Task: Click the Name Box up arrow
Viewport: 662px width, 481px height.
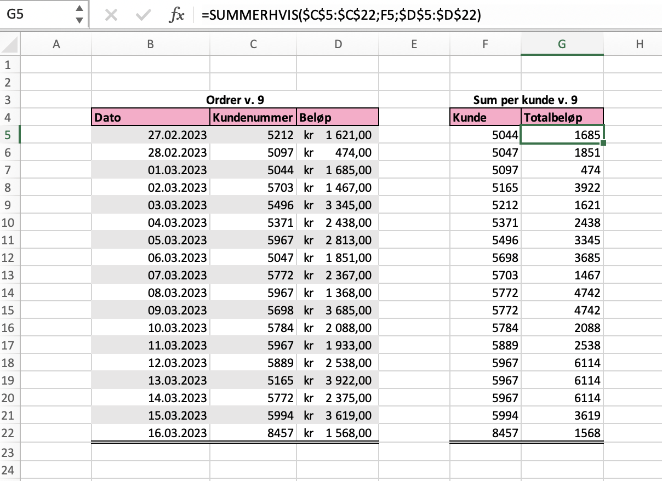Action: (x=79, y=9)
